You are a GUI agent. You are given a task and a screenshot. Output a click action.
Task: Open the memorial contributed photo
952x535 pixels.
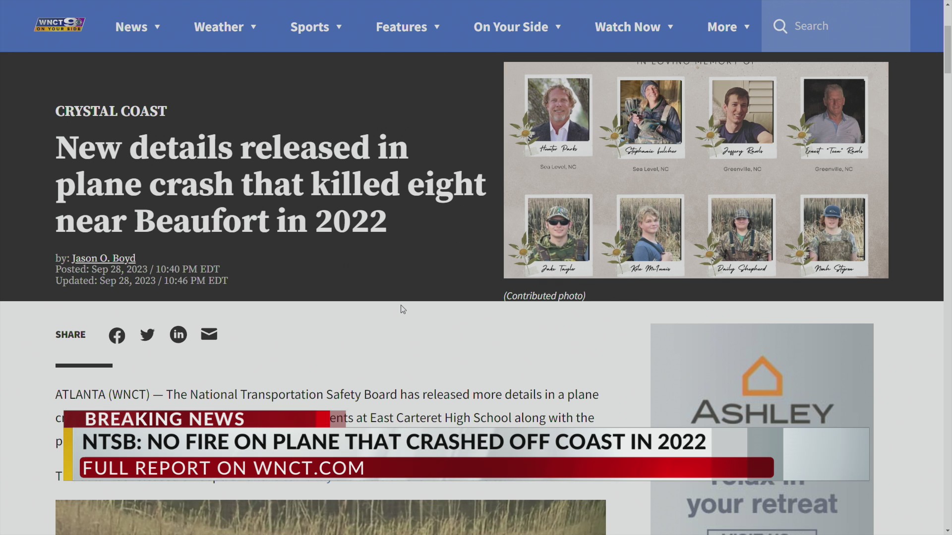(696, 170)
